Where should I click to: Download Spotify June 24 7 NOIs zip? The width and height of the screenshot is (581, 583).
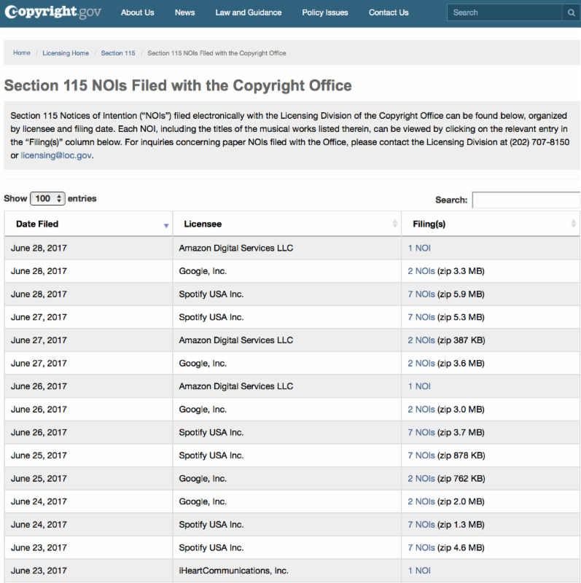pos(421,525)
